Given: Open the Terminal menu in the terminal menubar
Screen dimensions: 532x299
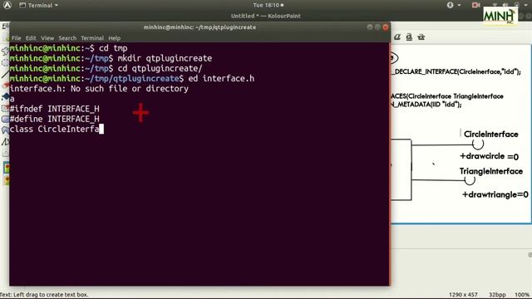Looking at the screenshot, I should (92, 38).
